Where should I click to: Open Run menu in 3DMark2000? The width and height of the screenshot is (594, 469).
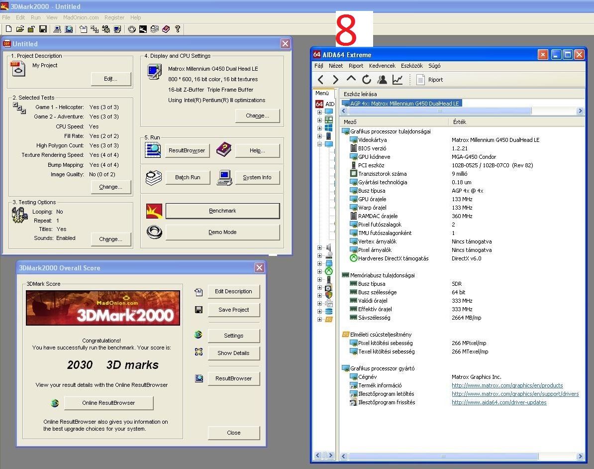pyautogui.click(x=36, y=17)
